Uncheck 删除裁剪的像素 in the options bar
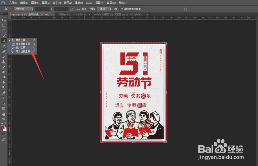 (x=122, y=9)
